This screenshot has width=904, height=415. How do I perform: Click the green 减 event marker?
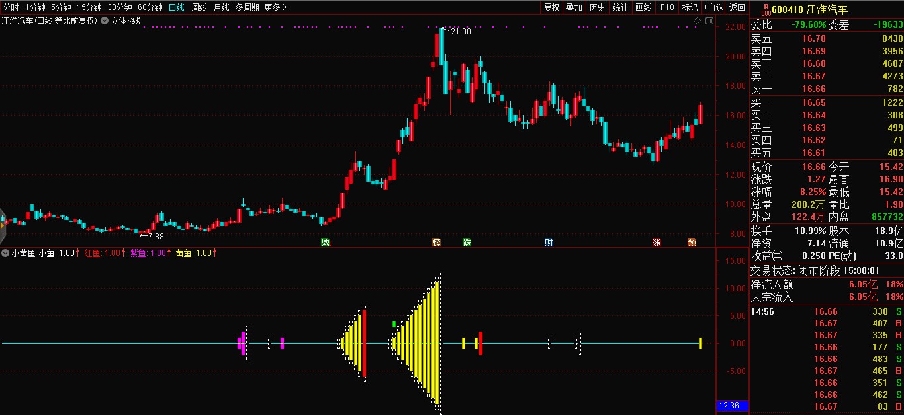tap(325, 243)
